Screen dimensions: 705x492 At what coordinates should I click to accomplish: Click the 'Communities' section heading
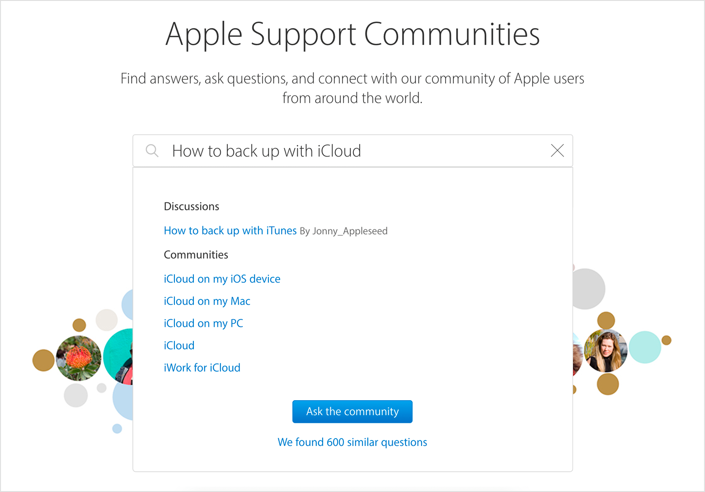196,255
